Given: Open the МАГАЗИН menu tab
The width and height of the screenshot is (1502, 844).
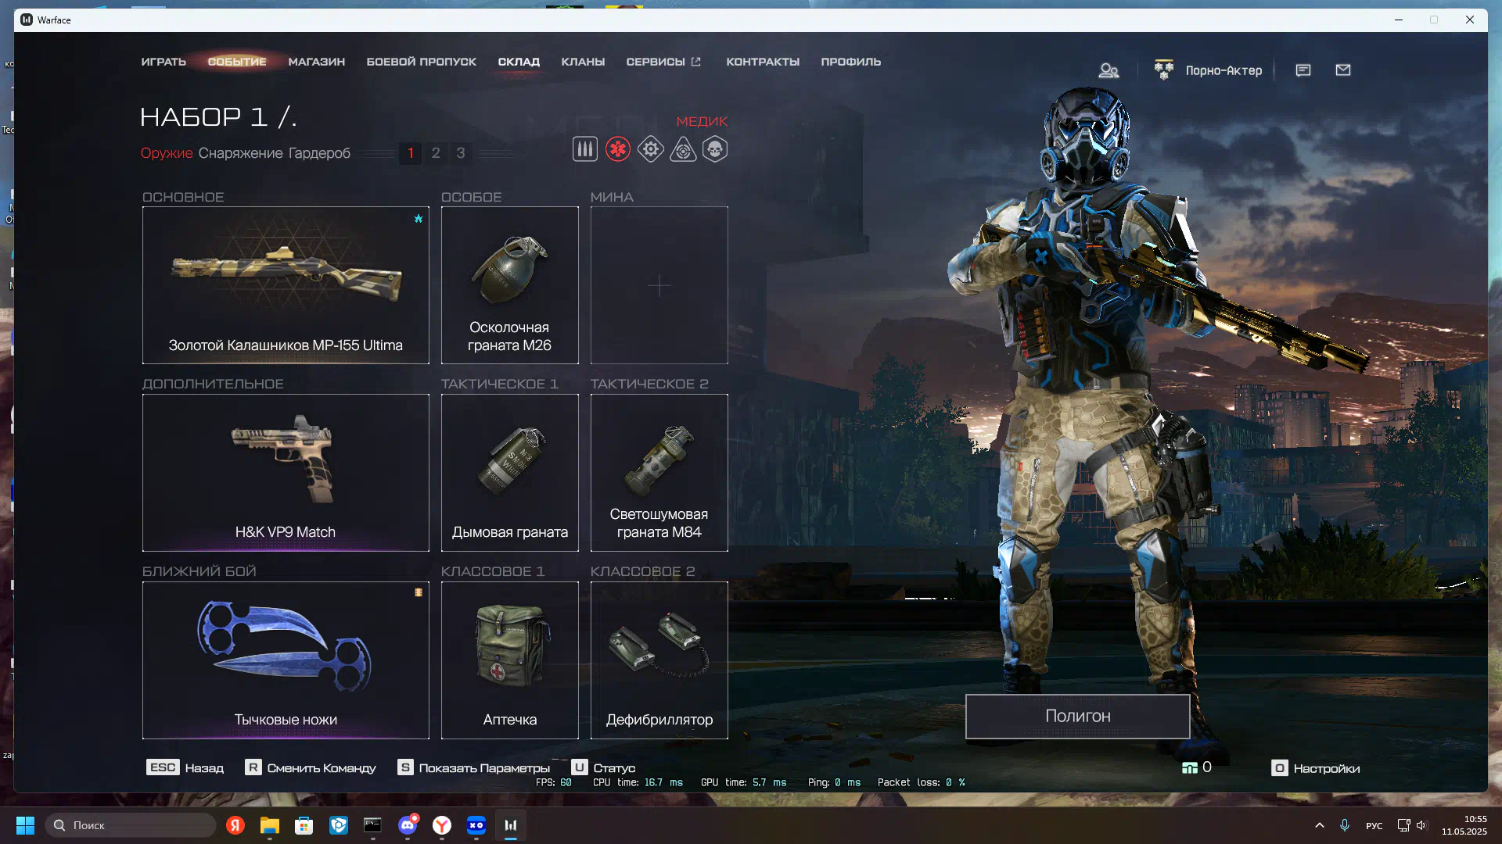Looking at the screenshot, I should coord(317,62).
